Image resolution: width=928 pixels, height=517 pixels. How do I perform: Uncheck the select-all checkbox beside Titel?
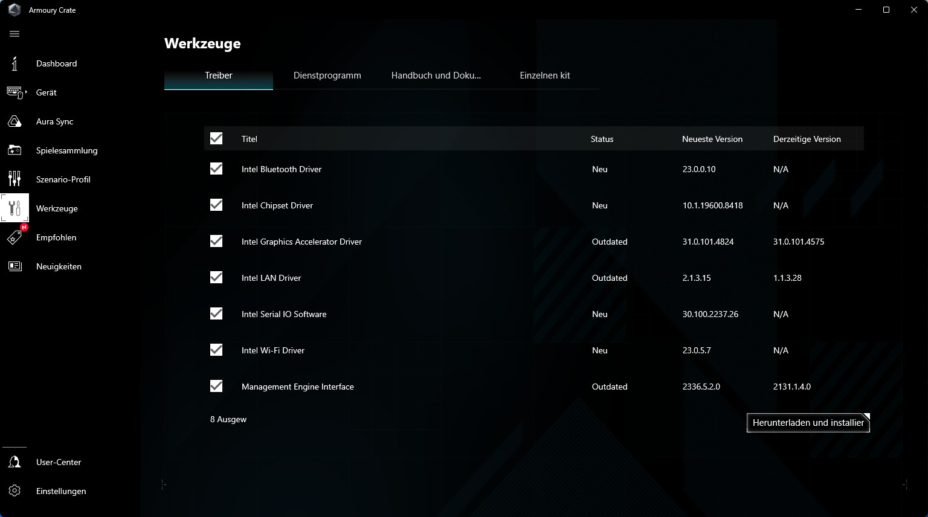pyautogui.click(x=216, y=139)
